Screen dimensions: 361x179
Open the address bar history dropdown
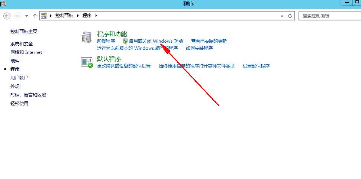click(282, 16)
